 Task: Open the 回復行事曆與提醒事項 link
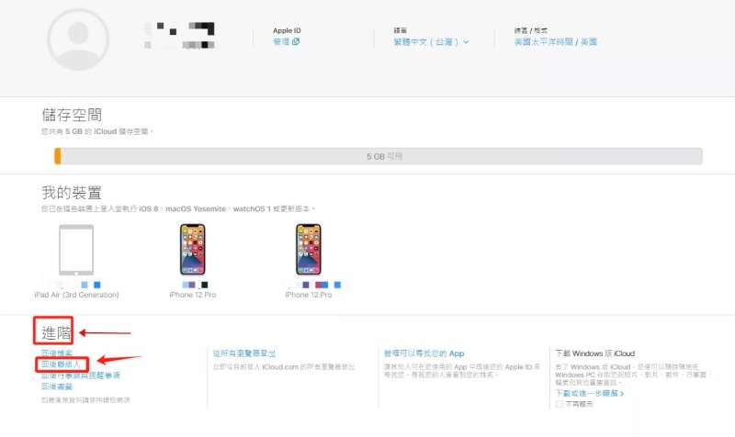pos(80,375)
